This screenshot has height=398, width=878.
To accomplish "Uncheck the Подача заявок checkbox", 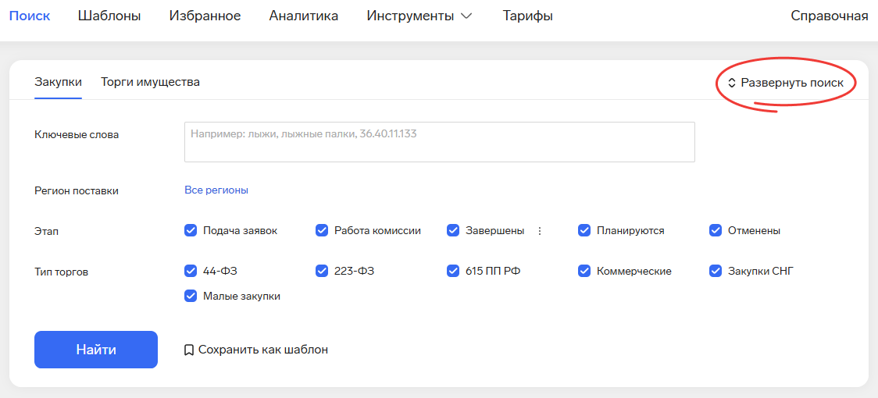I will (191, 231).
